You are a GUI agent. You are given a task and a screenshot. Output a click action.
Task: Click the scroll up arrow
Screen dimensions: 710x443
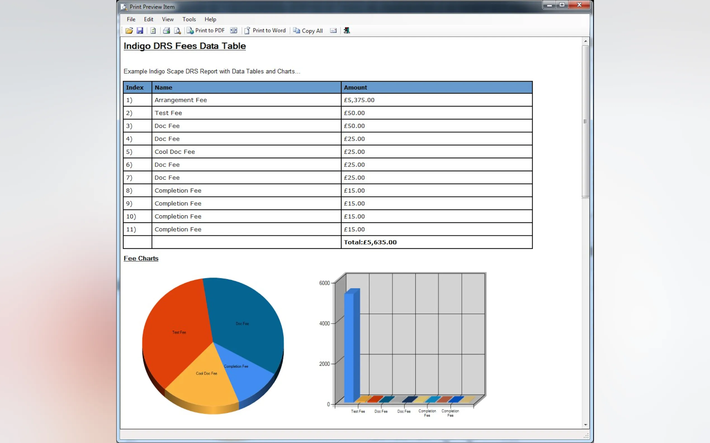(x=586, y=41)
